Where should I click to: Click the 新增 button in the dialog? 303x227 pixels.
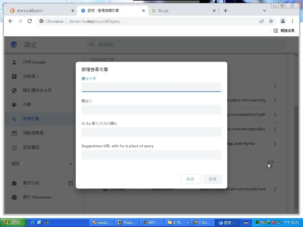(212, 179)
